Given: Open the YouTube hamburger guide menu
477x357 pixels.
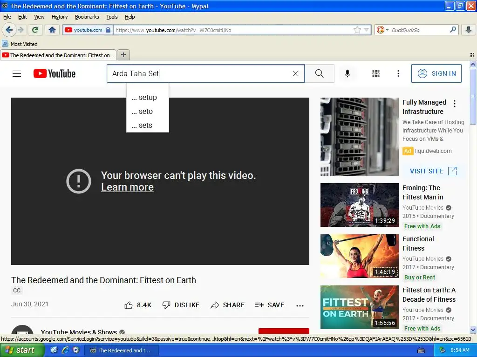Looking at the screenshot, I should [x=17, y=73].
